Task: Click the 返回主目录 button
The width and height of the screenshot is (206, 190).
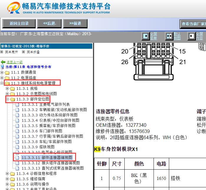Action: (19, 24)
